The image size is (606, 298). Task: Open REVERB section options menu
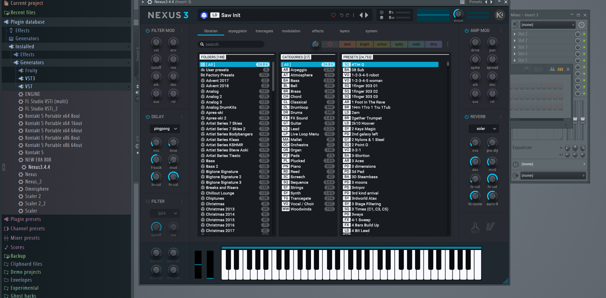[x=500, y=117]
